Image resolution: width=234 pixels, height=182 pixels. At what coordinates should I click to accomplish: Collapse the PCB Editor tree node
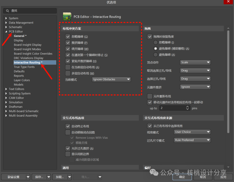(6, 31)
